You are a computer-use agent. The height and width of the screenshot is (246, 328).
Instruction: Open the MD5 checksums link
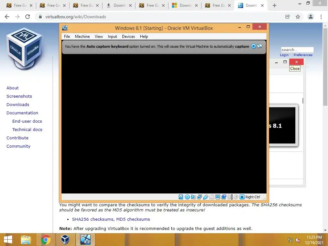pos(133,219)
